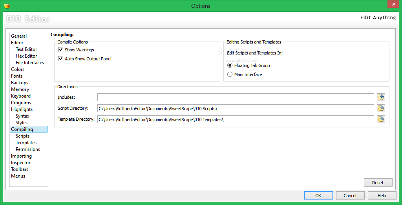Toggle Auto Show Output Panel checkbox

(61, 59)
